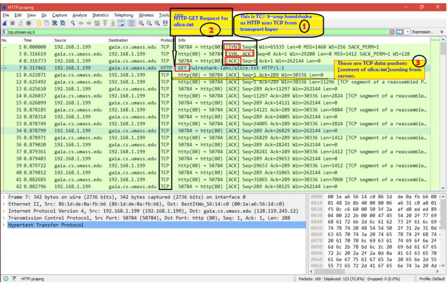Reset packet text to normal size
The height and width of the screenshot is (284, 448).
(157, 23)
